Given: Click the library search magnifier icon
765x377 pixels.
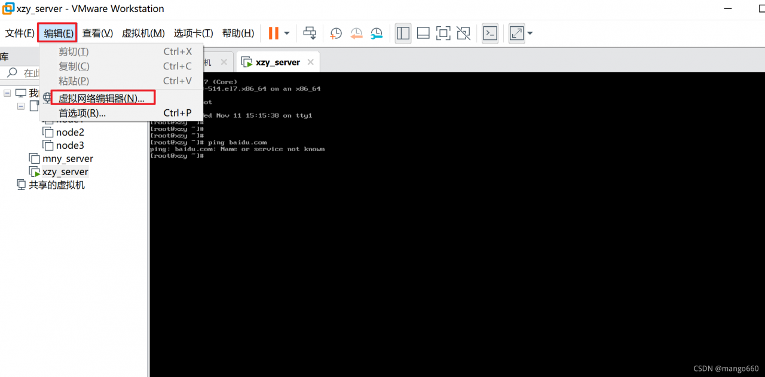Looking at the screenshot, I should pos(11,73).
